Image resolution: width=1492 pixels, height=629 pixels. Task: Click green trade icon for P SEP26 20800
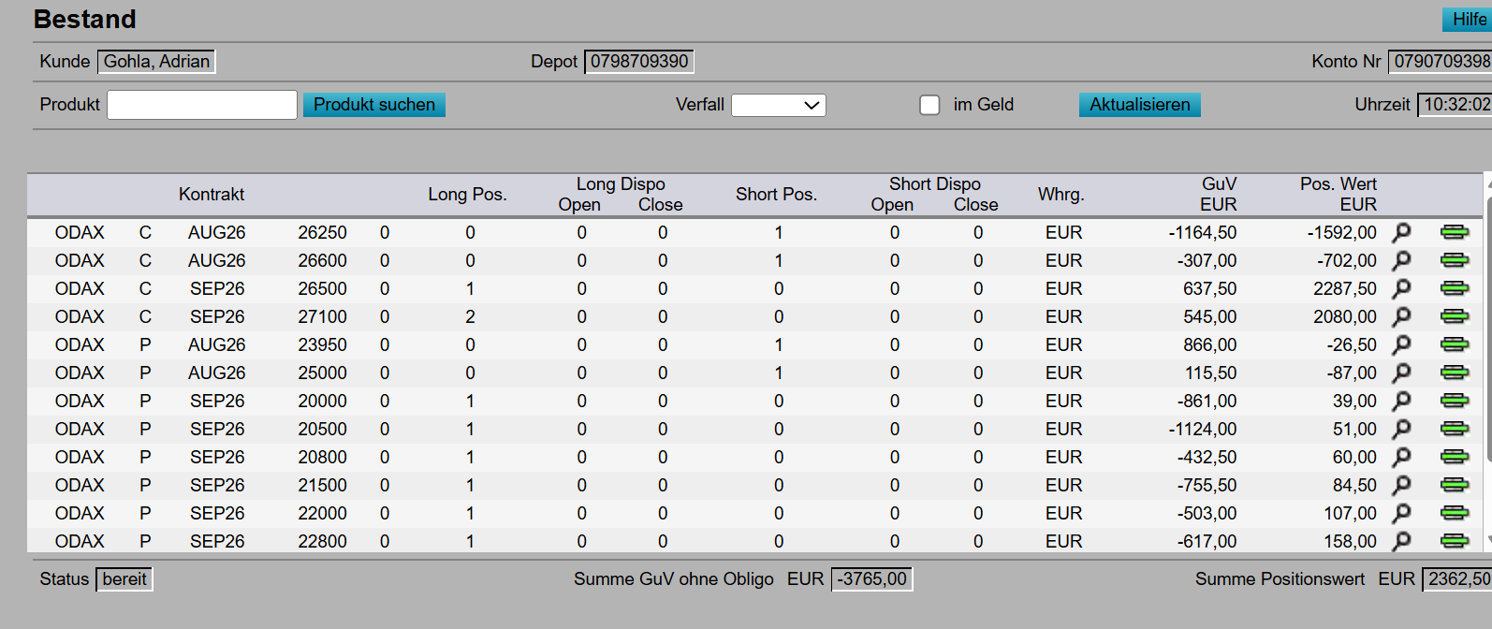1455,457
